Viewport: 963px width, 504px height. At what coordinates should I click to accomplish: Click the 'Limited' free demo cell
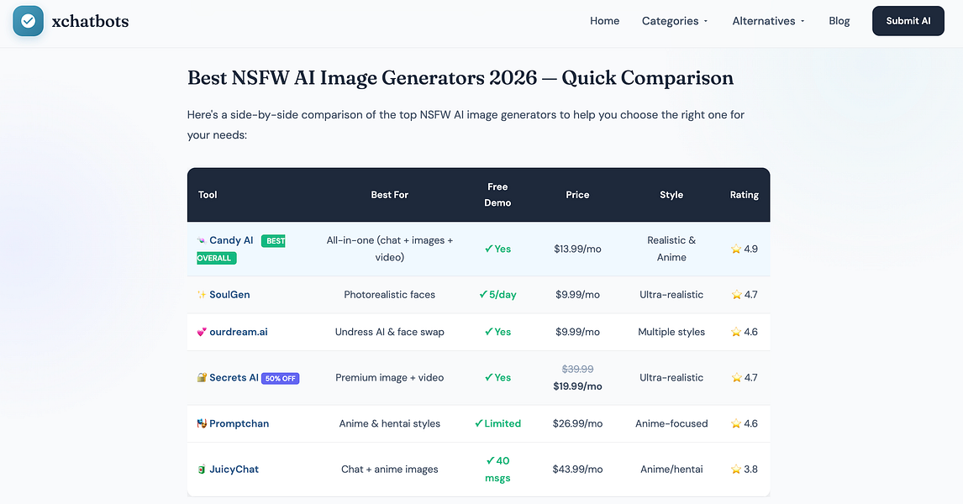(497, 423)
